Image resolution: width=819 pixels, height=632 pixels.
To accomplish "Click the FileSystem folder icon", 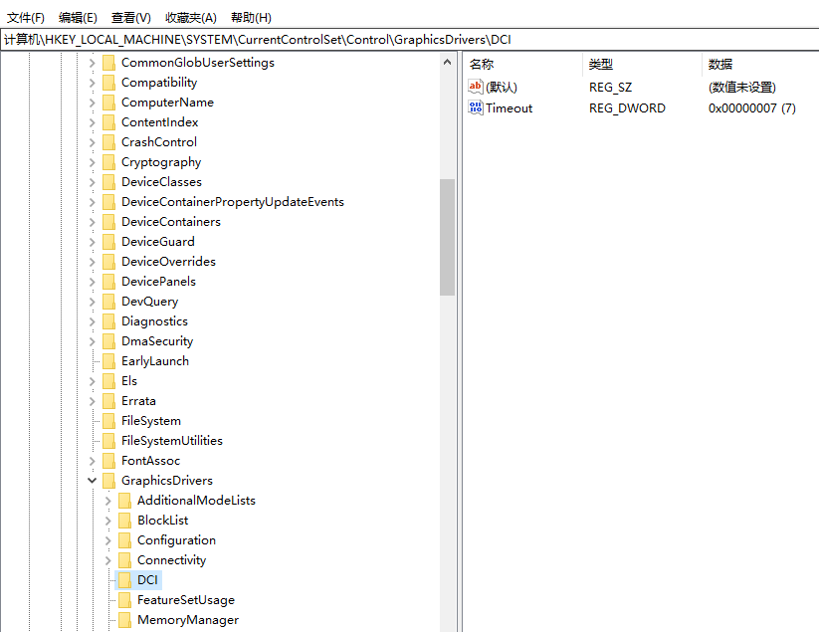I will pyautogui.click(x=108, y=421).
